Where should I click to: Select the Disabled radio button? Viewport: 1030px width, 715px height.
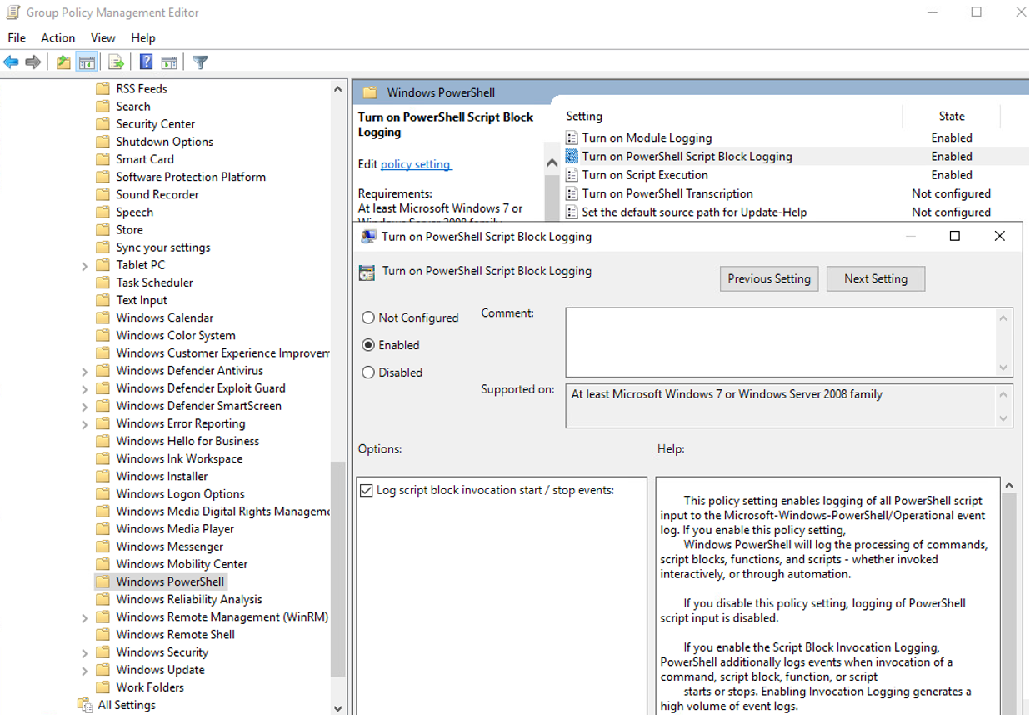click(368, 372)
